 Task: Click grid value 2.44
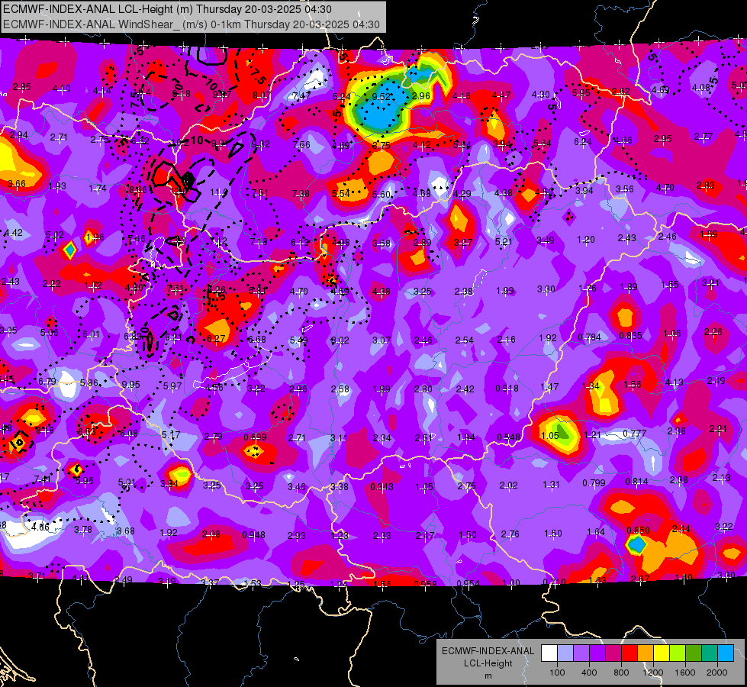[681, 528]
